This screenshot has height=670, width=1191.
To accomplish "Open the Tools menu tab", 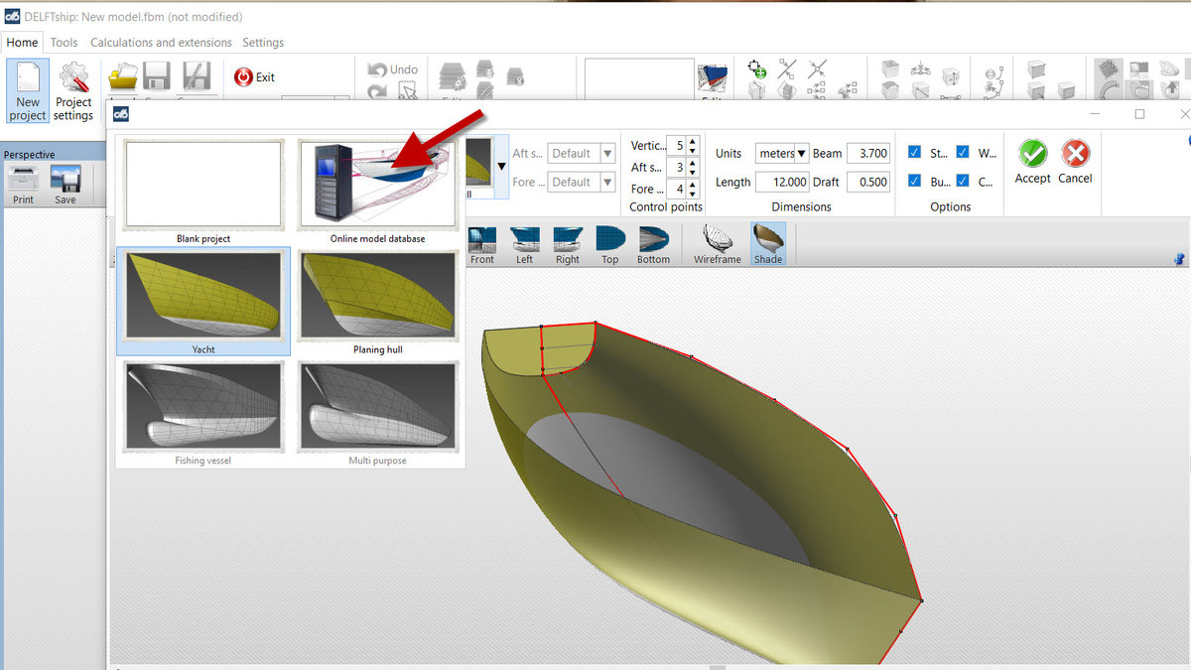I will pyautogui.click(x=64, y=43).
